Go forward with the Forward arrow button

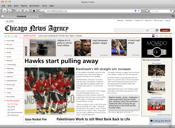(x=9, y=11)
